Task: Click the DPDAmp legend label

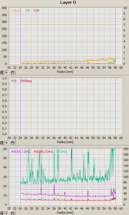Action: click(x=26, y=81)
